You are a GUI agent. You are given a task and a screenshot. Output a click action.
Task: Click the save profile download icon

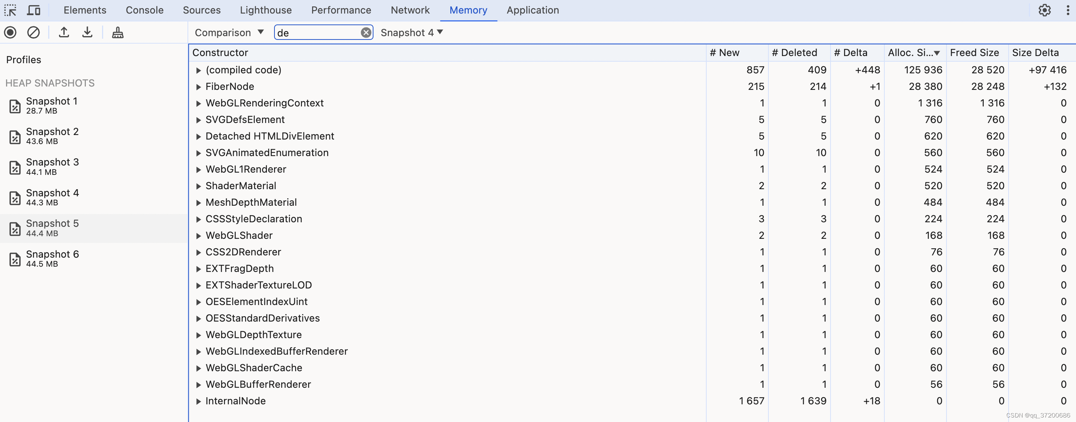(87, 32)
